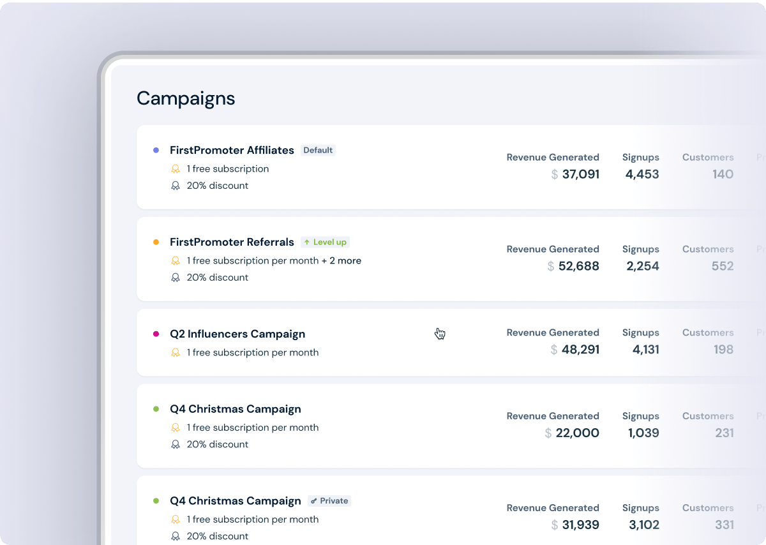This screenshot has width=766, height=545.
Task: Click the key icon in the Private tag
Action: pyautogui.click(x=313, y=501)
